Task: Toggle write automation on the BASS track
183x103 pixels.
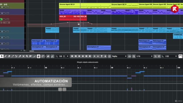Action: [4, 13]
